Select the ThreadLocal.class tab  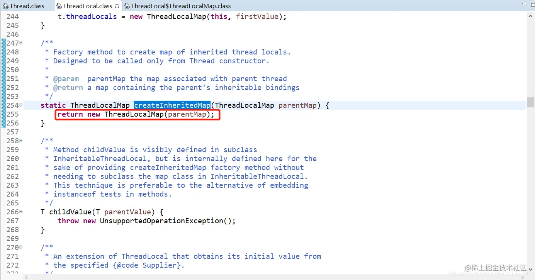click(88, 6)
